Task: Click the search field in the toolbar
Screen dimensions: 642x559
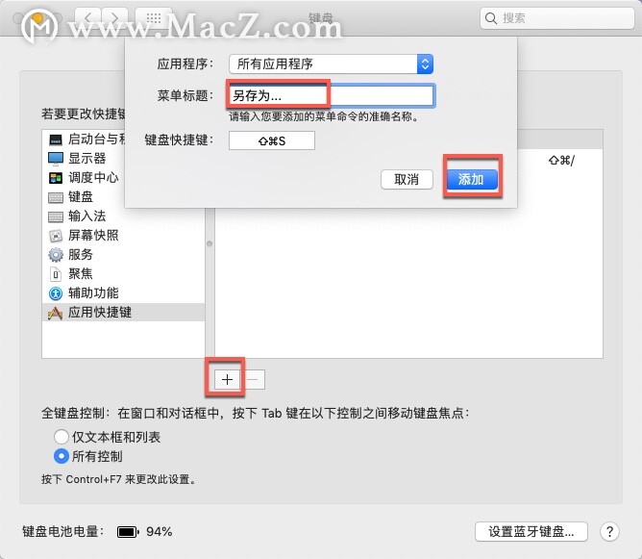Action: click(556, 18)
